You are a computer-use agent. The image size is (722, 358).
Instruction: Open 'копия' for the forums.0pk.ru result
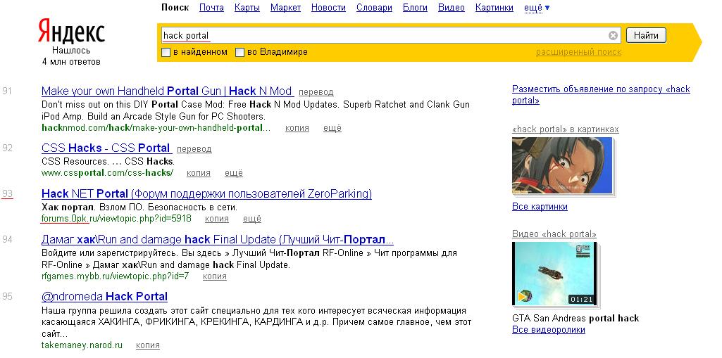coord(217,218)
